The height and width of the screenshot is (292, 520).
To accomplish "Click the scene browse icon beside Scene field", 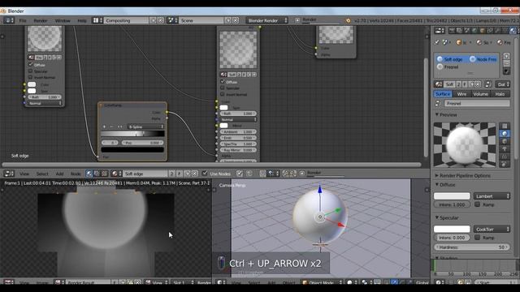I will click(172, 20).
